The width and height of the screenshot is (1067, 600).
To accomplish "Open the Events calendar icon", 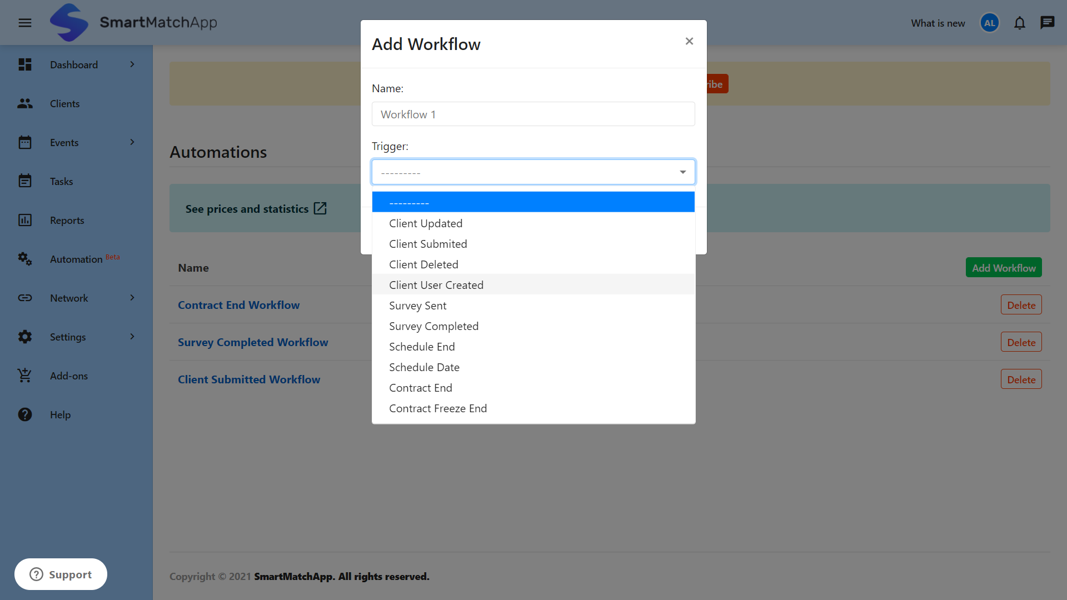I will (x=25, y=142).
